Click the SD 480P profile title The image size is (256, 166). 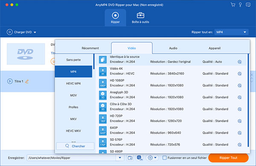[x=116, y=152]
